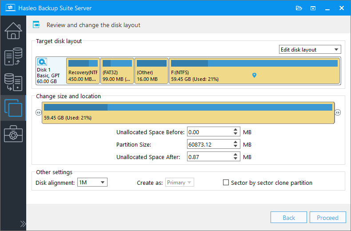Open the Tools toolbox sidebar icon
The width and height of the screenshot is (351, 231).
coord(13,134)
